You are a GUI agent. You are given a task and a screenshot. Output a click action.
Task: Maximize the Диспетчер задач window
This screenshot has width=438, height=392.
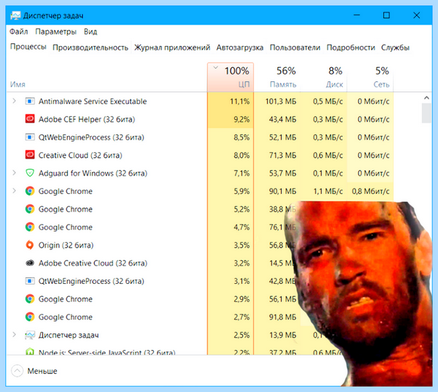point(386,15)
